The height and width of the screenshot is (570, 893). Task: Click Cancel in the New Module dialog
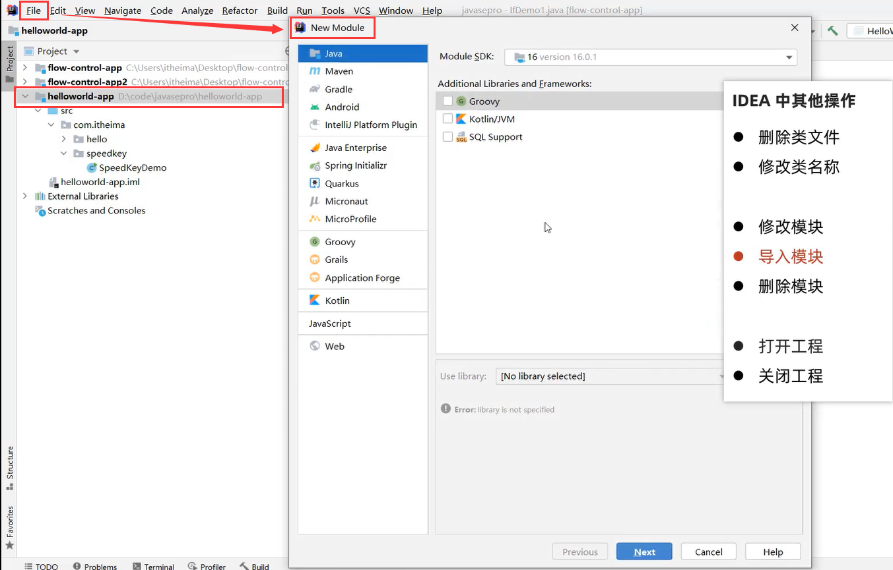tap(709, 552)
